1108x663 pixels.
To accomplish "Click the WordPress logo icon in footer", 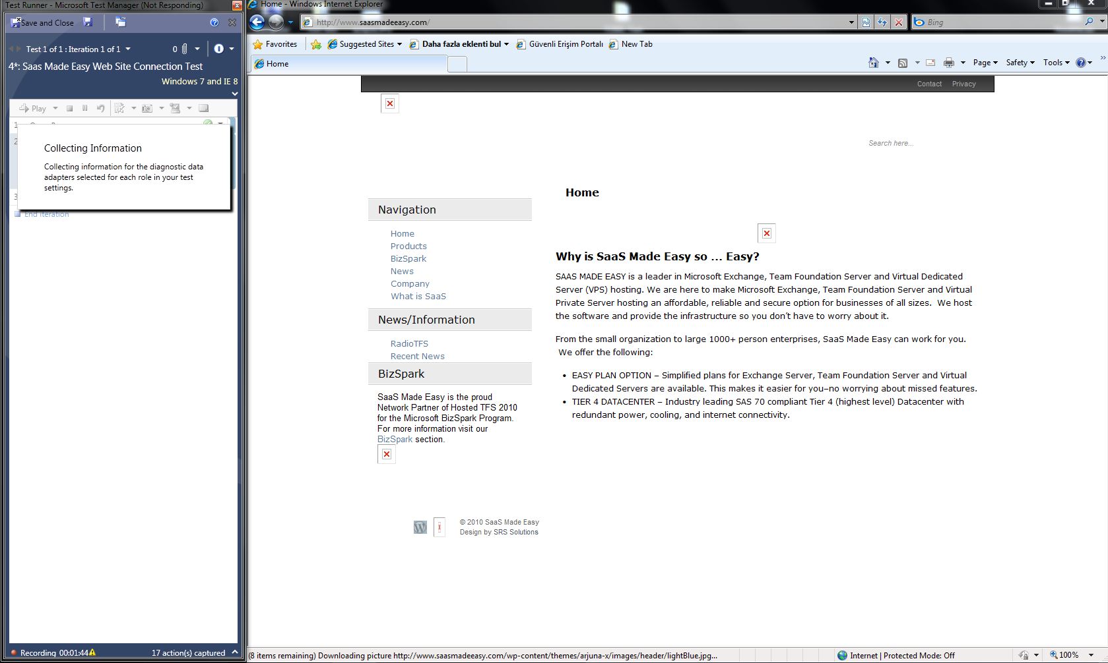I will pos(420,527).
